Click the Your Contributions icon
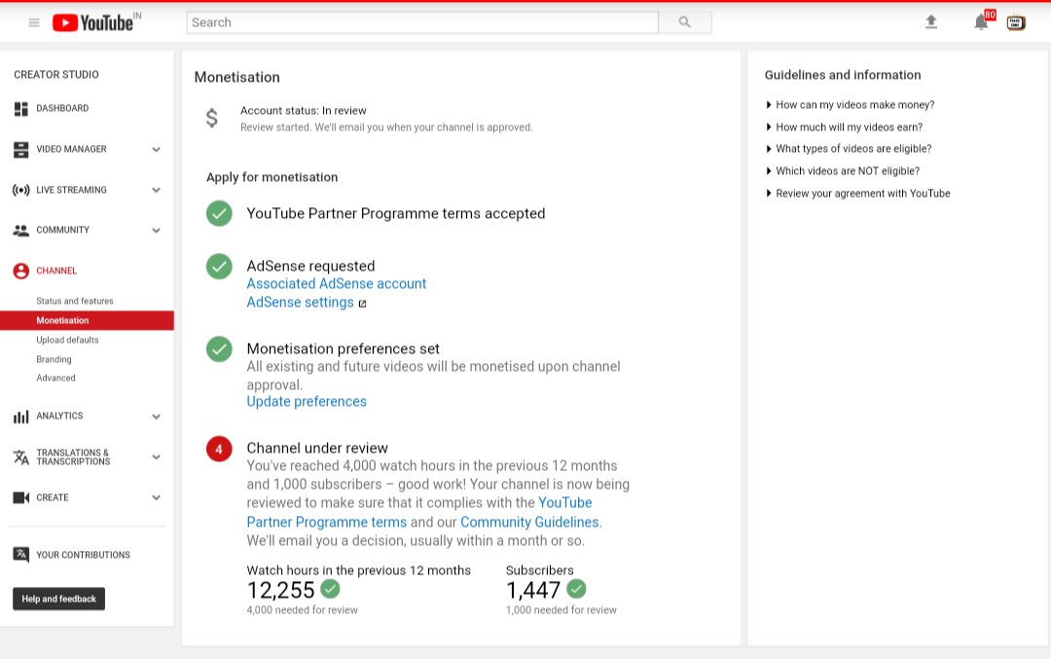Viewport: 1051px width, 659px height. coord(20,555)
